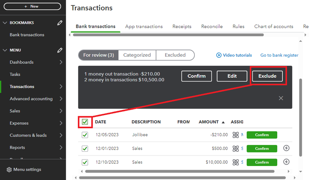Click the lightning rule icon on $500.00 row
The width and height of the screenshot is (309, 180).
[286, 148]
